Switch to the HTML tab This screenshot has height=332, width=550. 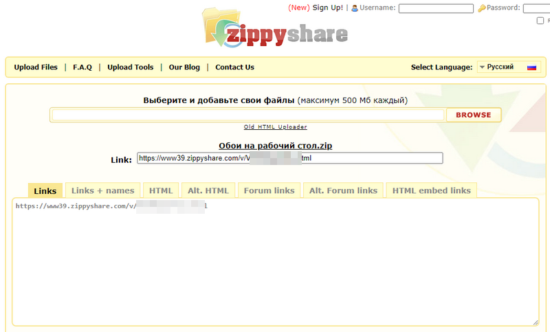click(x=161, y=190)
